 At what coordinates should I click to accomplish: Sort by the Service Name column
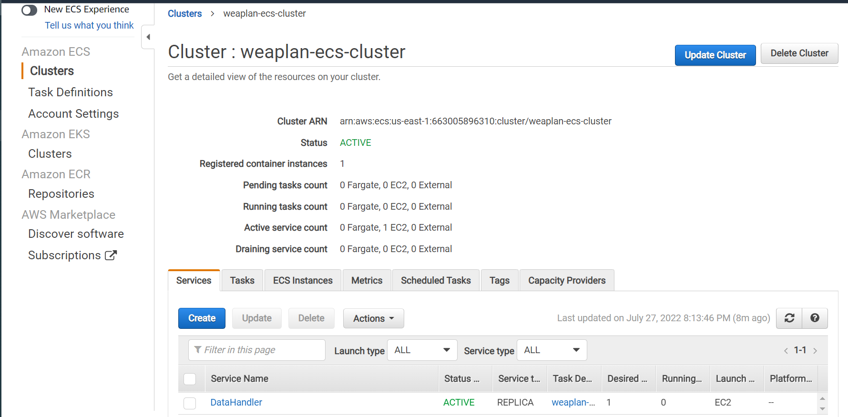tap(322, 378)
